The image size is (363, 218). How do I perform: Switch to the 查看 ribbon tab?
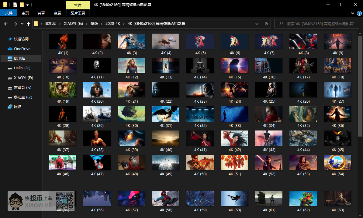coord(57,13)
